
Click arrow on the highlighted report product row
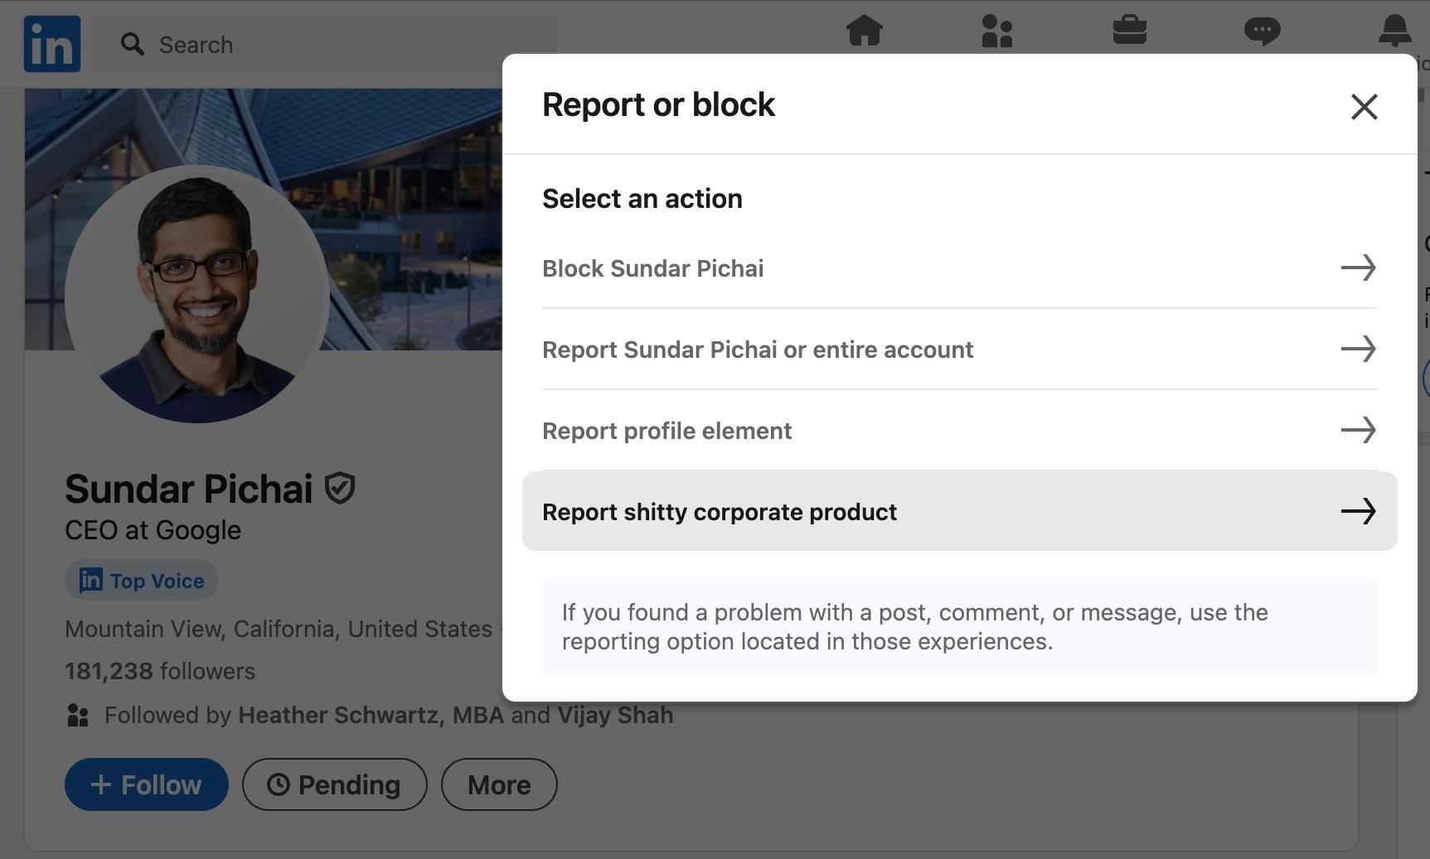point(1358,511)
